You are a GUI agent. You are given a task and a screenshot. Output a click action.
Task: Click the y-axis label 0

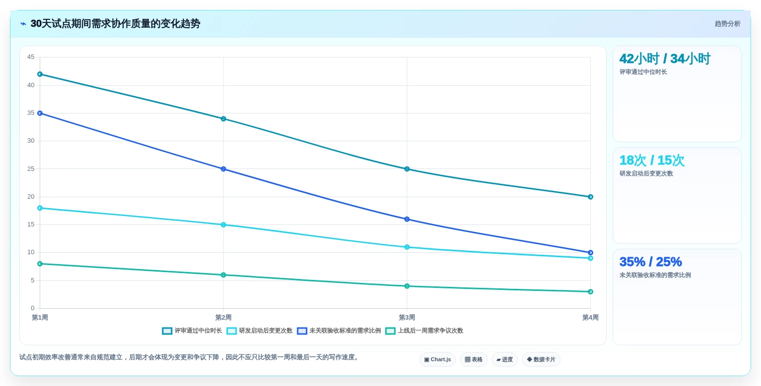tap(33, 308)
